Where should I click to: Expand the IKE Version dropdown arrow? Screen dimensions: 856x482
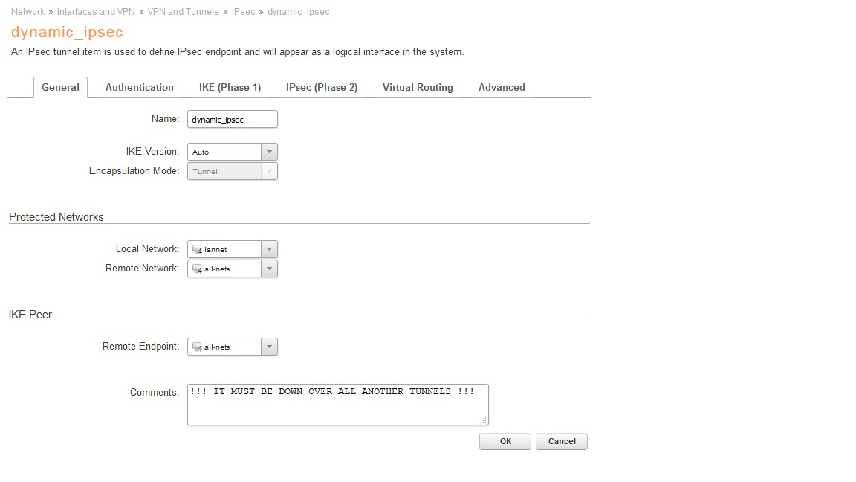click(269, 152)
